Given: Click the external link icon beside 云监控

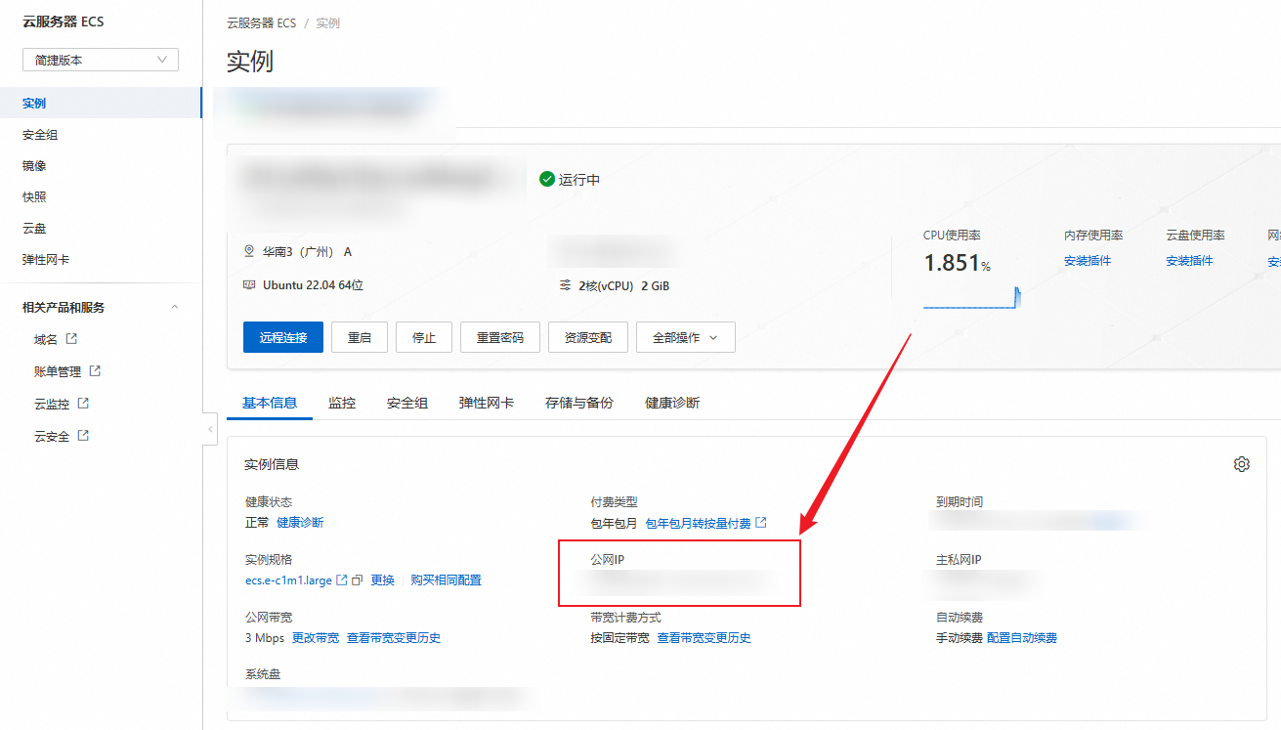Looking at the screenshot, I should [x=83, y=403].
